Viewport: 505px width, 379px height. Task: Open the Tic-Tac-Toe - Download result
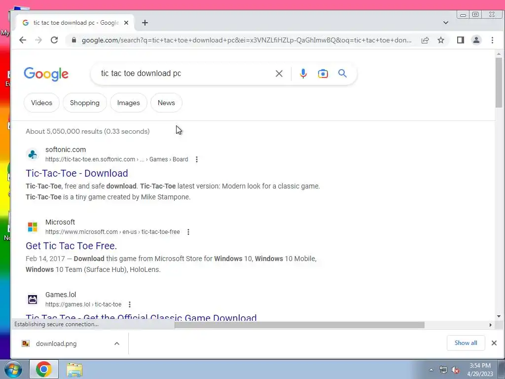point(76,173)
